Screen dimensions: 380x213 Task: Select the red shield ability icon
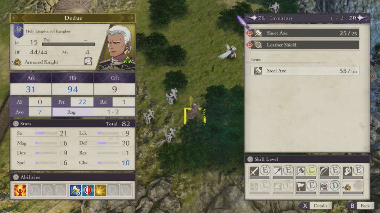coord(88,190)
